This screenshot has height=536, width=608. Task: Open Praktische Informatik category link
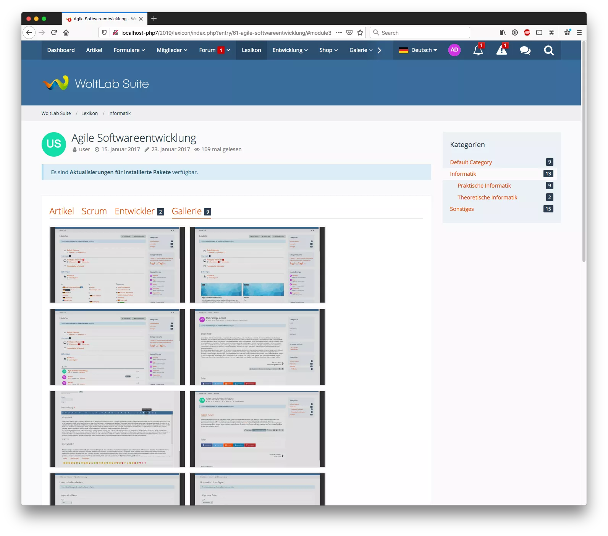pyautogui.click(x=484, y=186)
